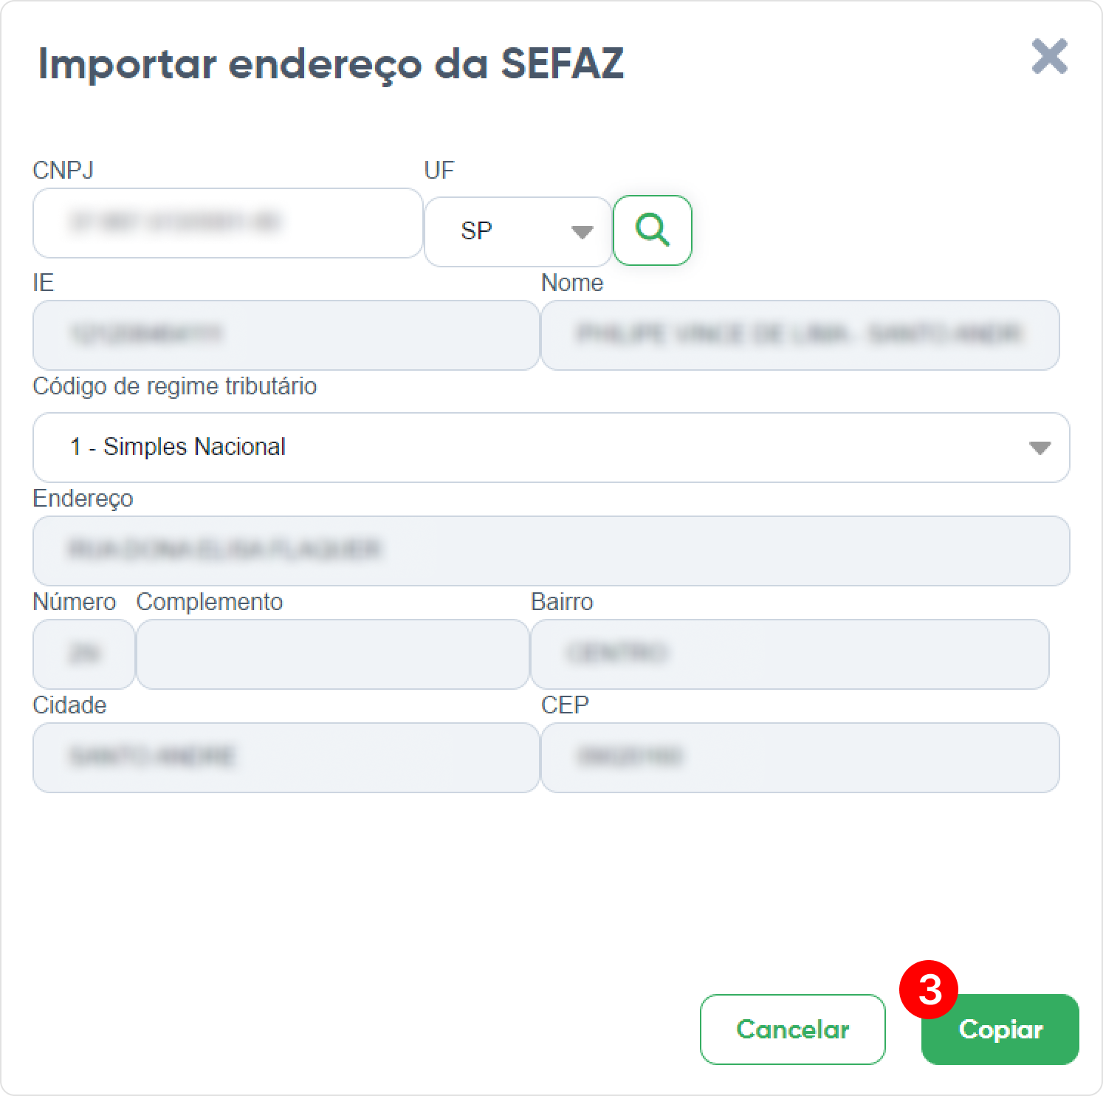Click the red step 3 badge
The width and height of the screenshot is (1103, 1096).
929,990
